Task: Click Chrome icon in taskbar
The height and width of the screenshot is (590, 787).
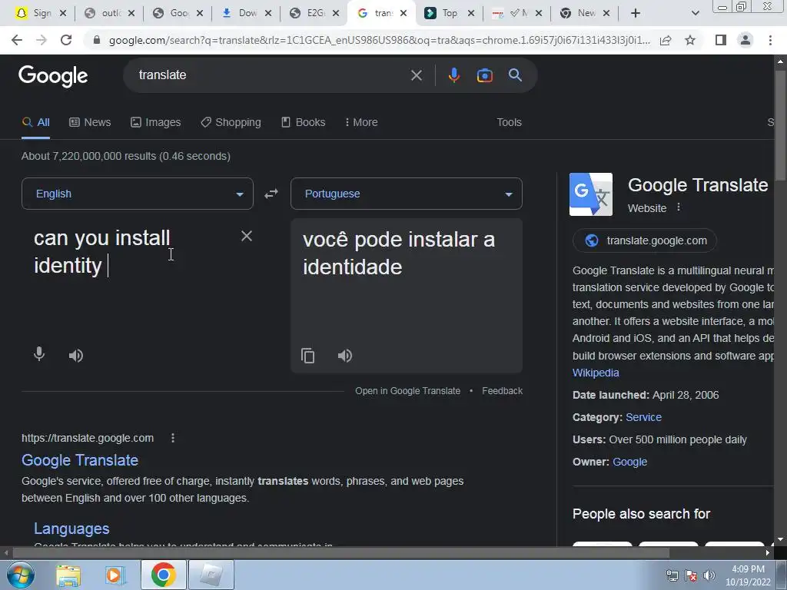Action: (x=163, y=575)
